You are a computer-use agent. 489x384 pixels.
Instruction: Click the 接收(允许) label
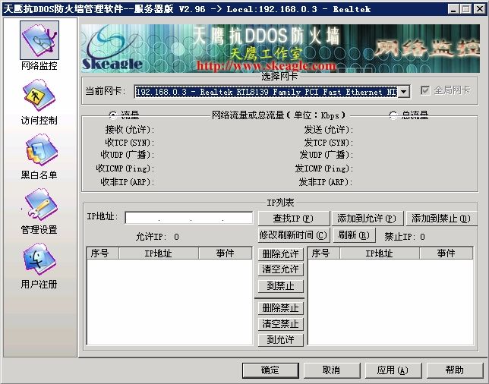point(129,129)
